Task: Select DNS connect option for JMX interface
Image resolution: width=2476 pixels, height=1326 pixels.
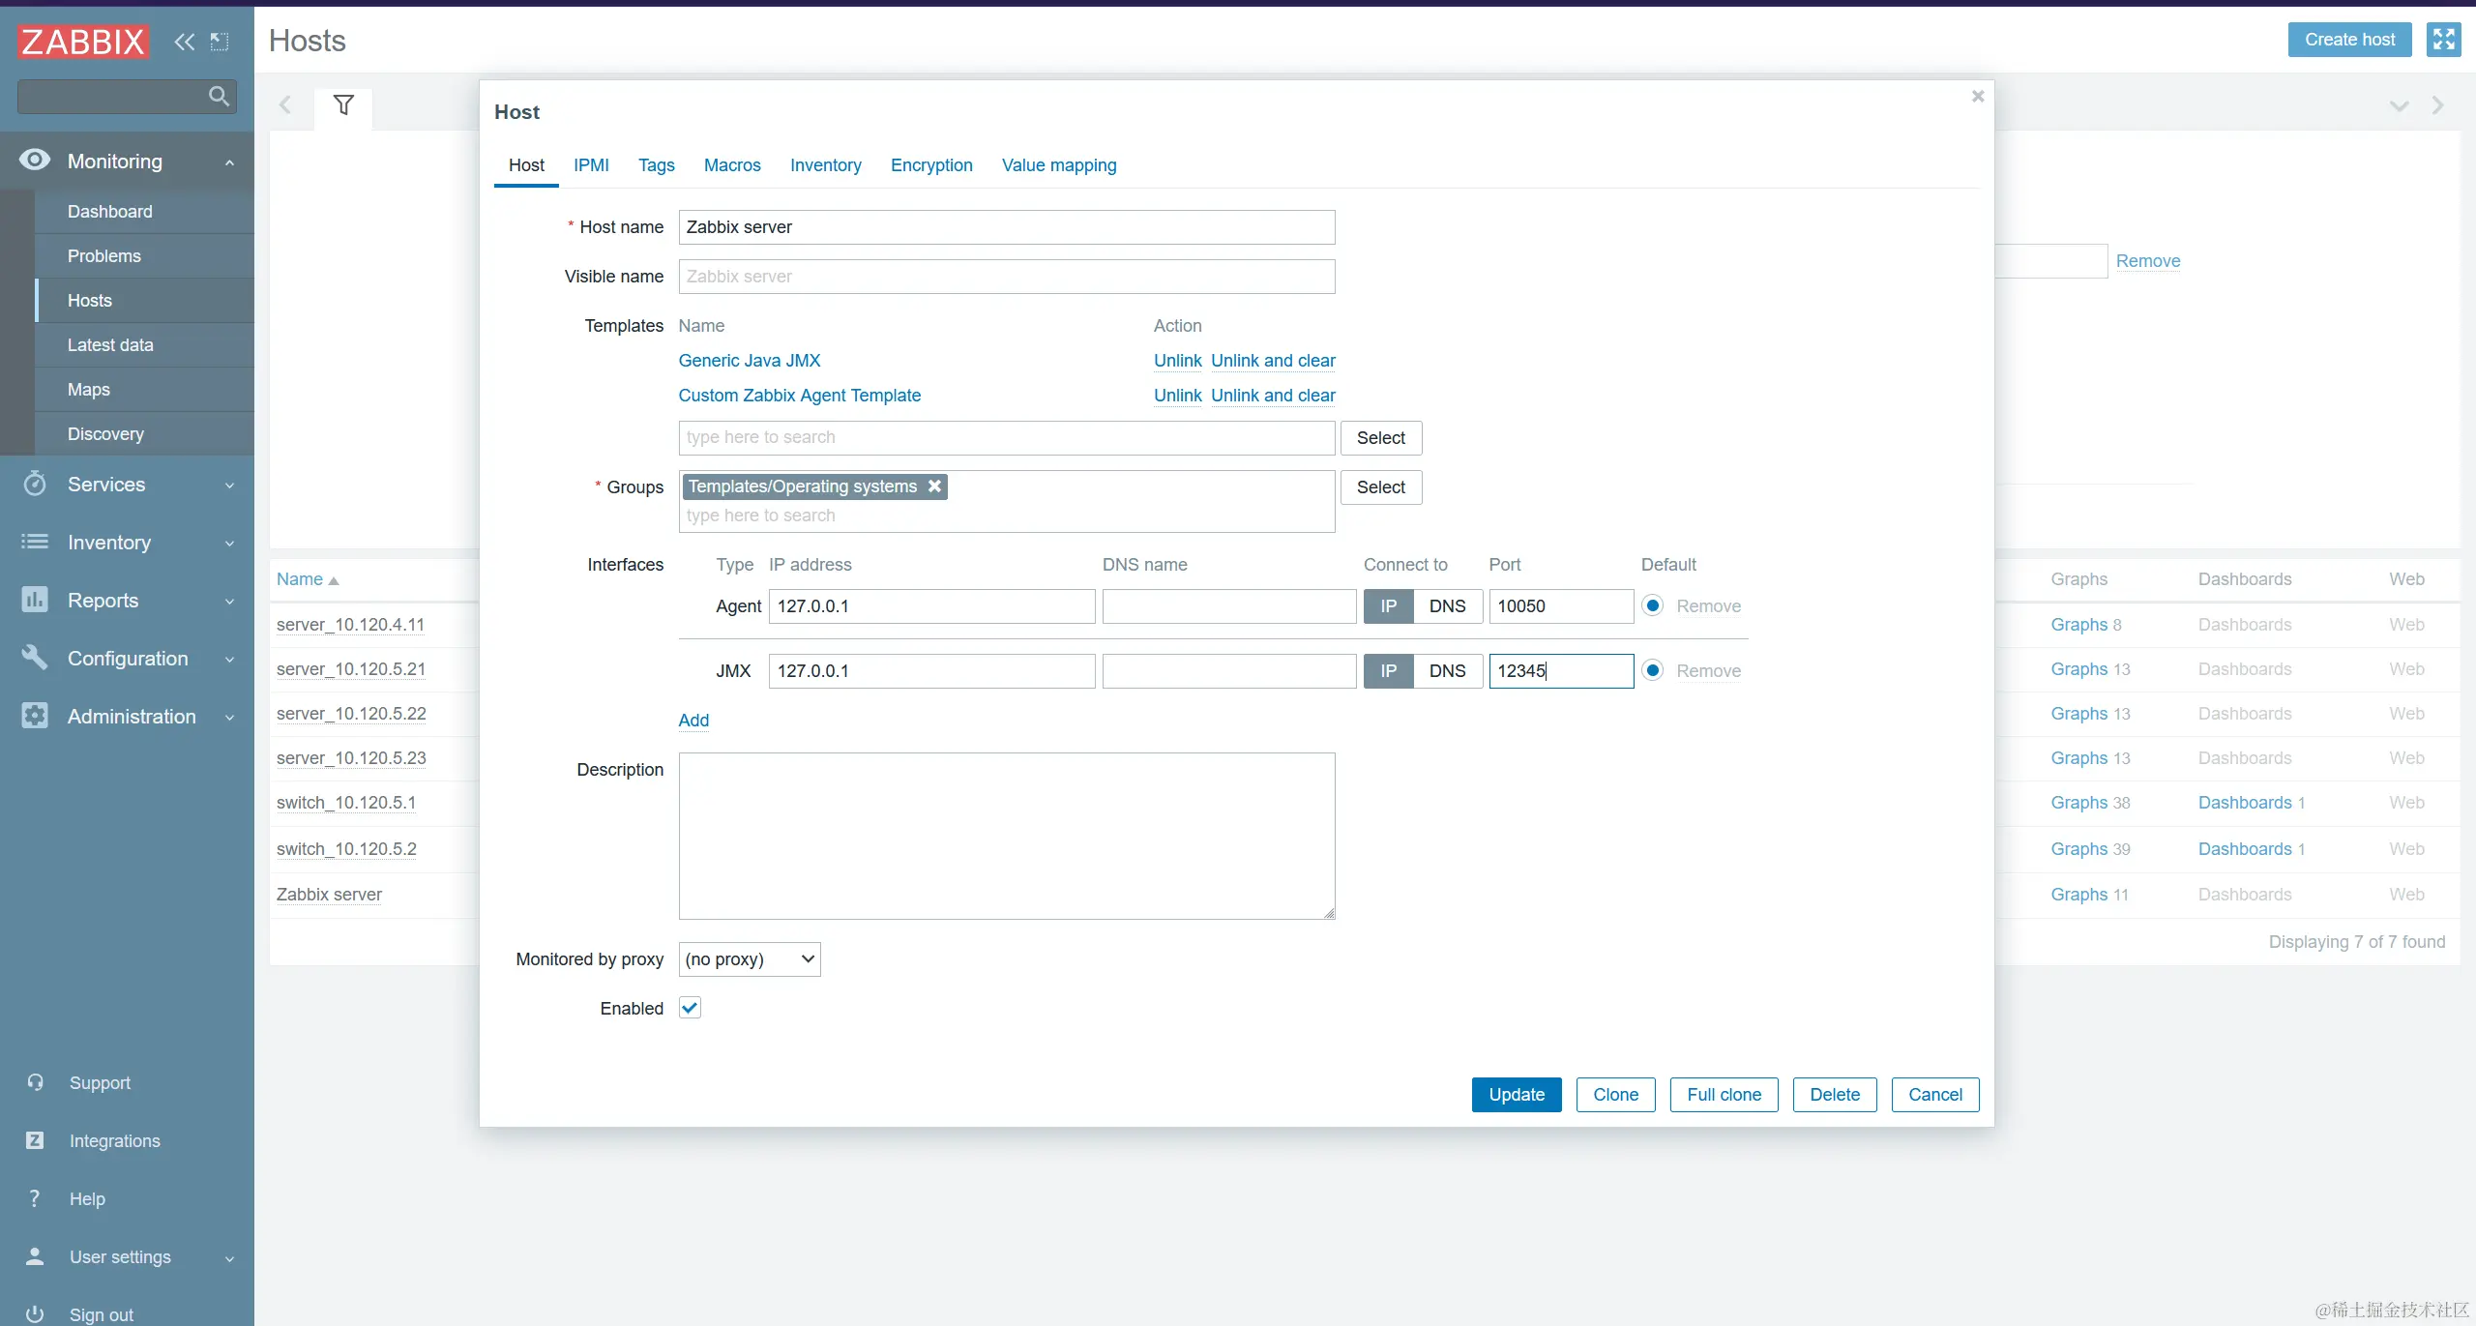Action: [1447, 671]
